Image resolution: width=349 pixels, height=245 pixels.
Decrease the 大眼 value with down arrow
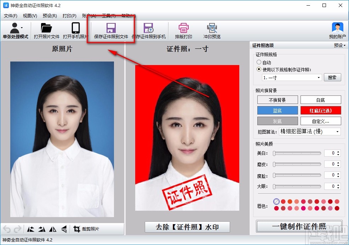(x=338, y=188)
